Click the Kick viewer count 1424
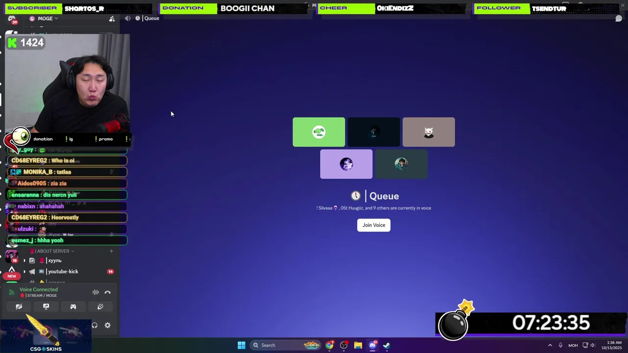This screenshot has width=628, height=353. point(26,43)
